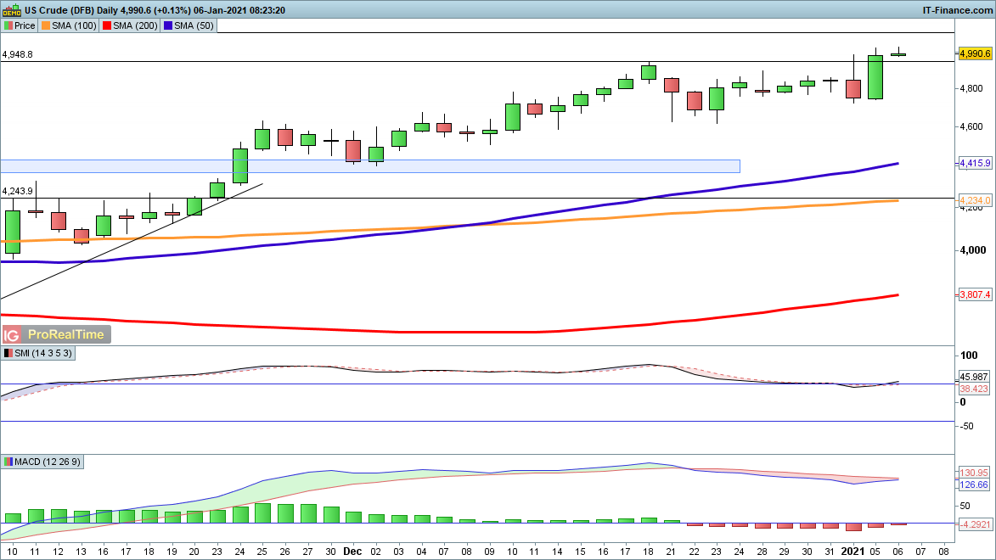Viewport: 996px width, 560px height.
Task: Click the SMI indicator color icon
Action: 8,353
